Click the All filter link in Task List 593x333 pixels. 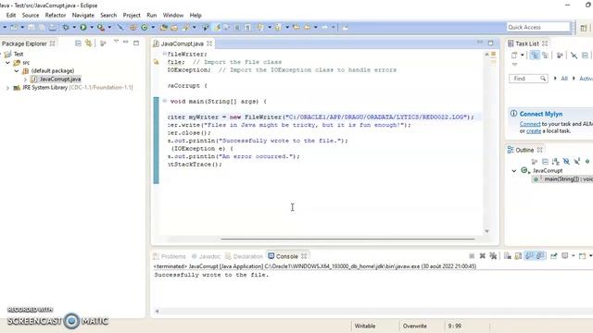click(564, 79)
